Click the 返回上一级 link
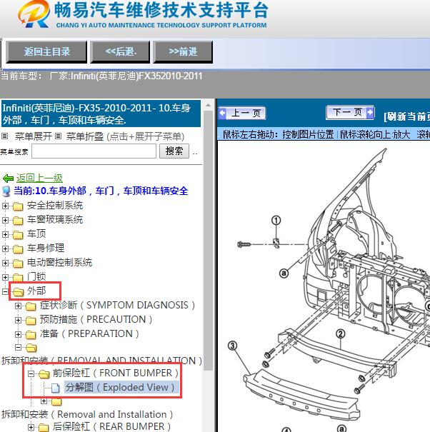The image size is (430, 432). (x=39, y=179)
